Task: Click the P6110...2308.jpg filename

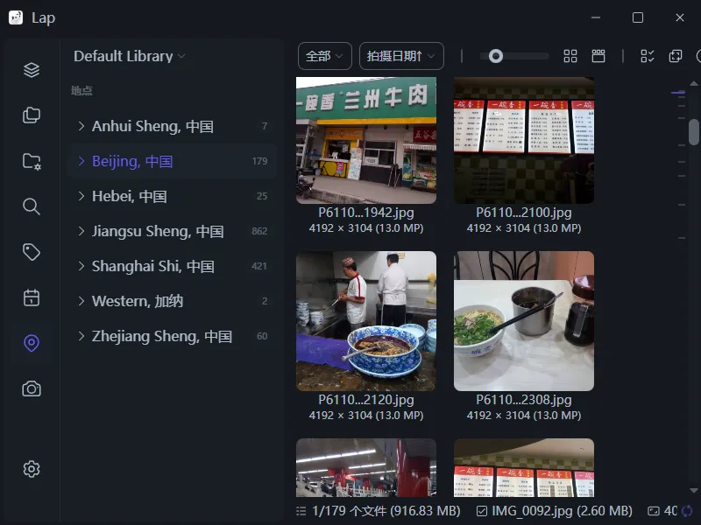Action: point(524,400)
